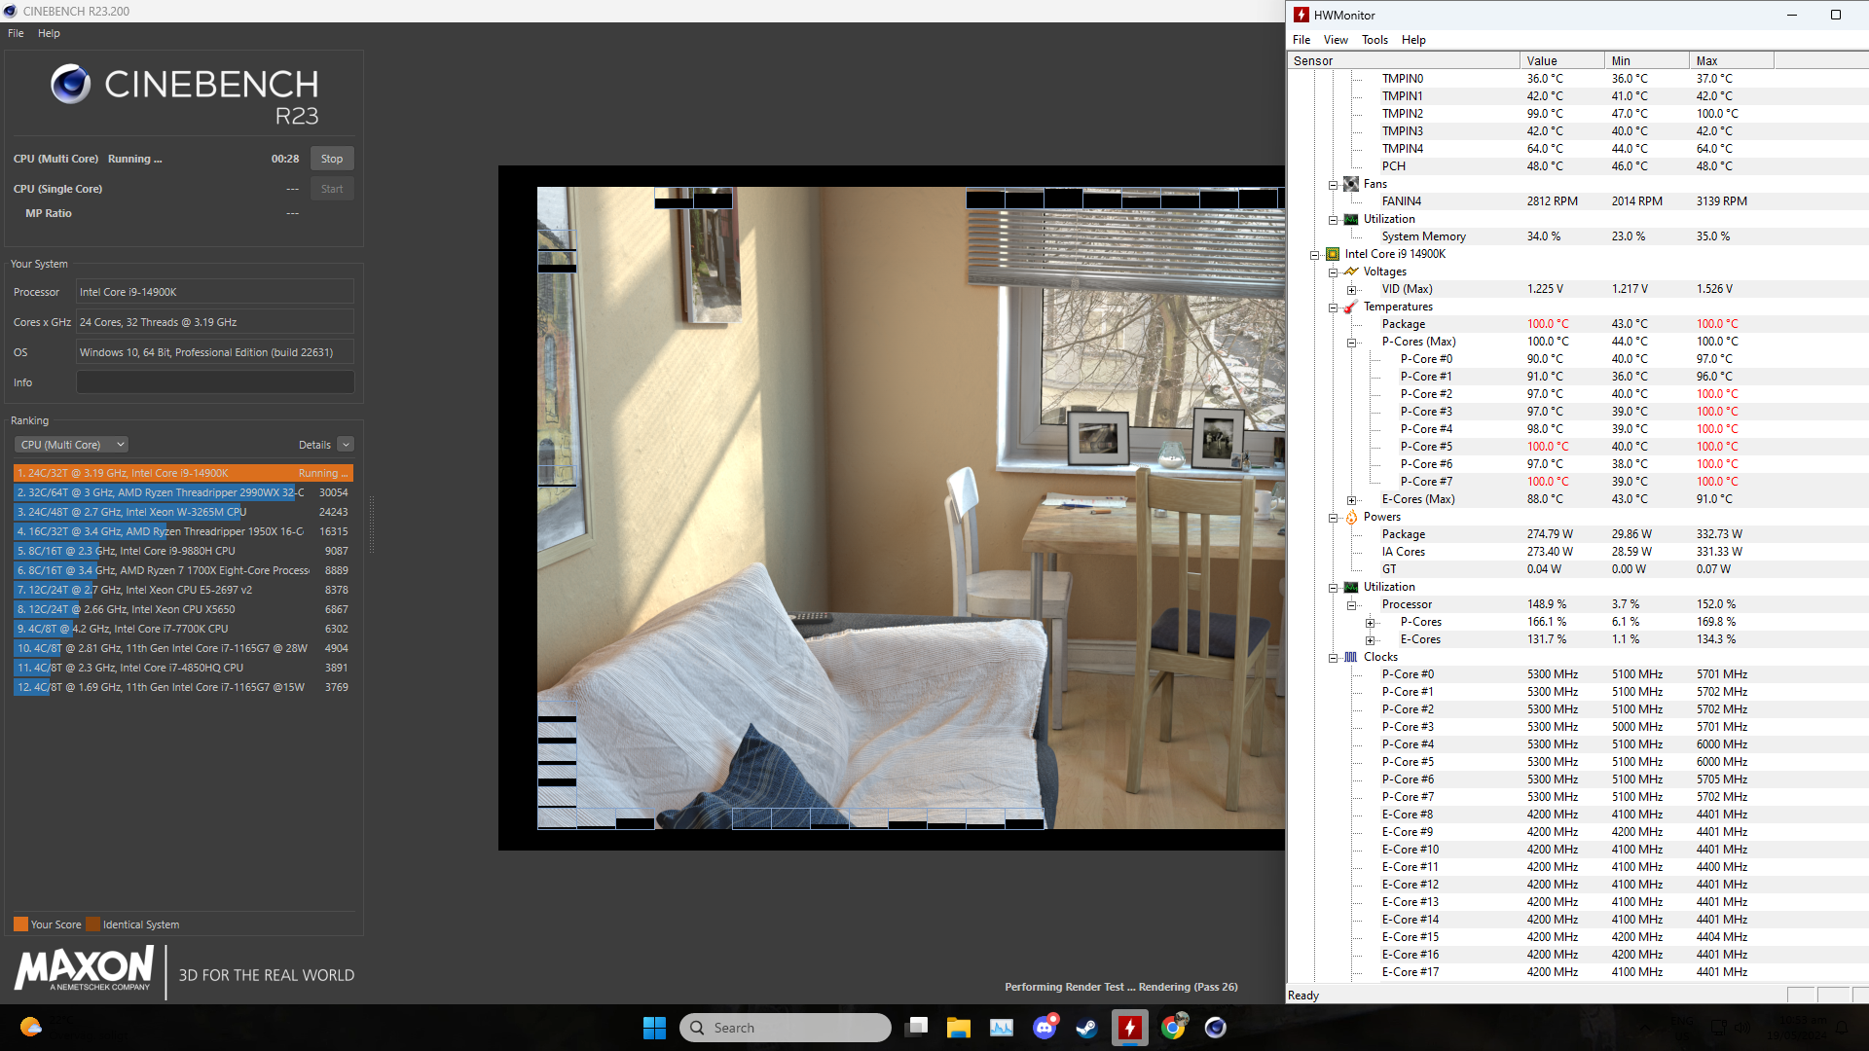Open the View menu in HWMonitor
Image resolution: width=1869 pixels, height=1051 pixels.
1336,40
